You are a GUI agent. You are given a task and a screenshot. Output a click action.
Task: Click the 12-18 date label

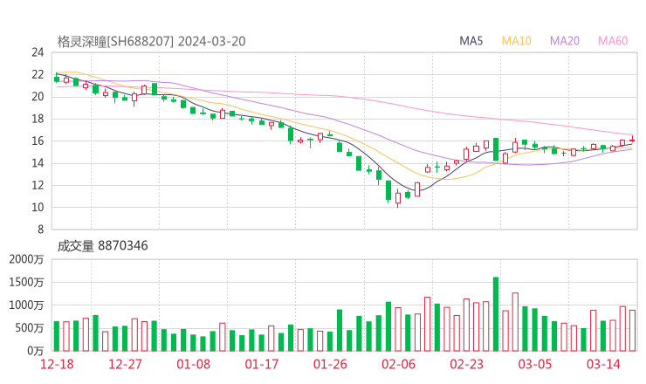57,364
